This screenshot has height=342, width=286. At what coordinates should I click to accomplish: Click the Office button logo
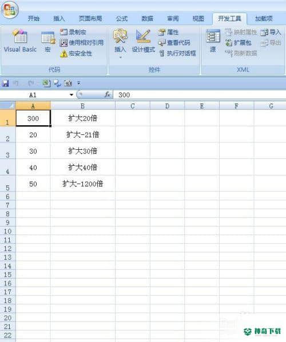coord(10,10)
